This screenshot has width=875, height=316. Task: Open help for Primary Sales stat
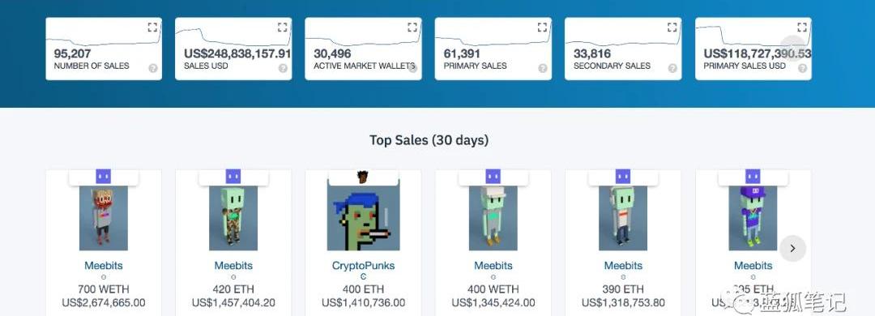coord(542,68)
